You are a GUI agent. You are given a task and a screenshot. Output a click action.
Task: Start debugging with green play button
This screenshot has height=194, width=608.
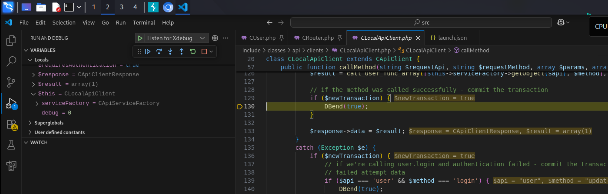coord(140,38)
